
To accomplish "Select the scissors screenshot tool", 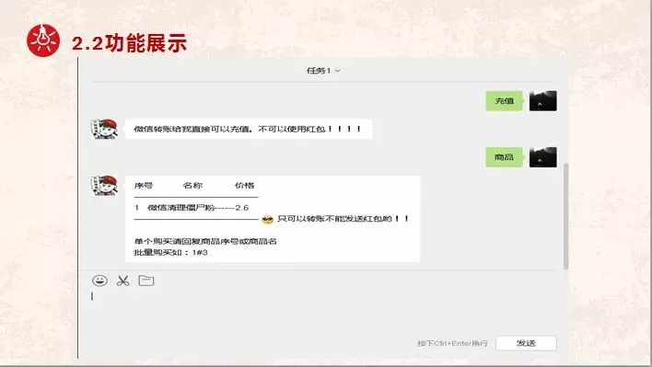I will pos(123,281).
